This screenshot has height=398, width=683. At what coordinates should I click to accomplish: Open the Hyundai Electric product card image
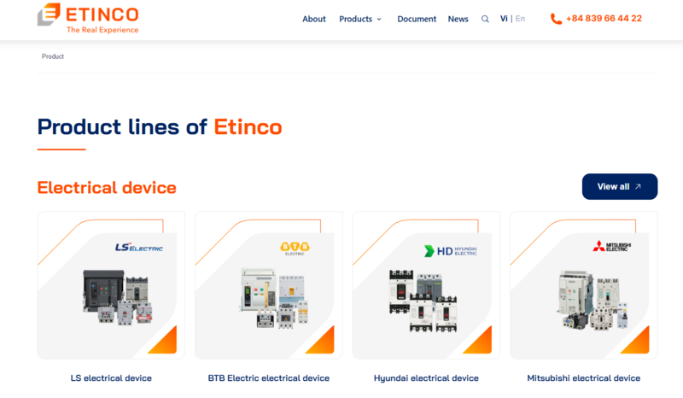426,285
